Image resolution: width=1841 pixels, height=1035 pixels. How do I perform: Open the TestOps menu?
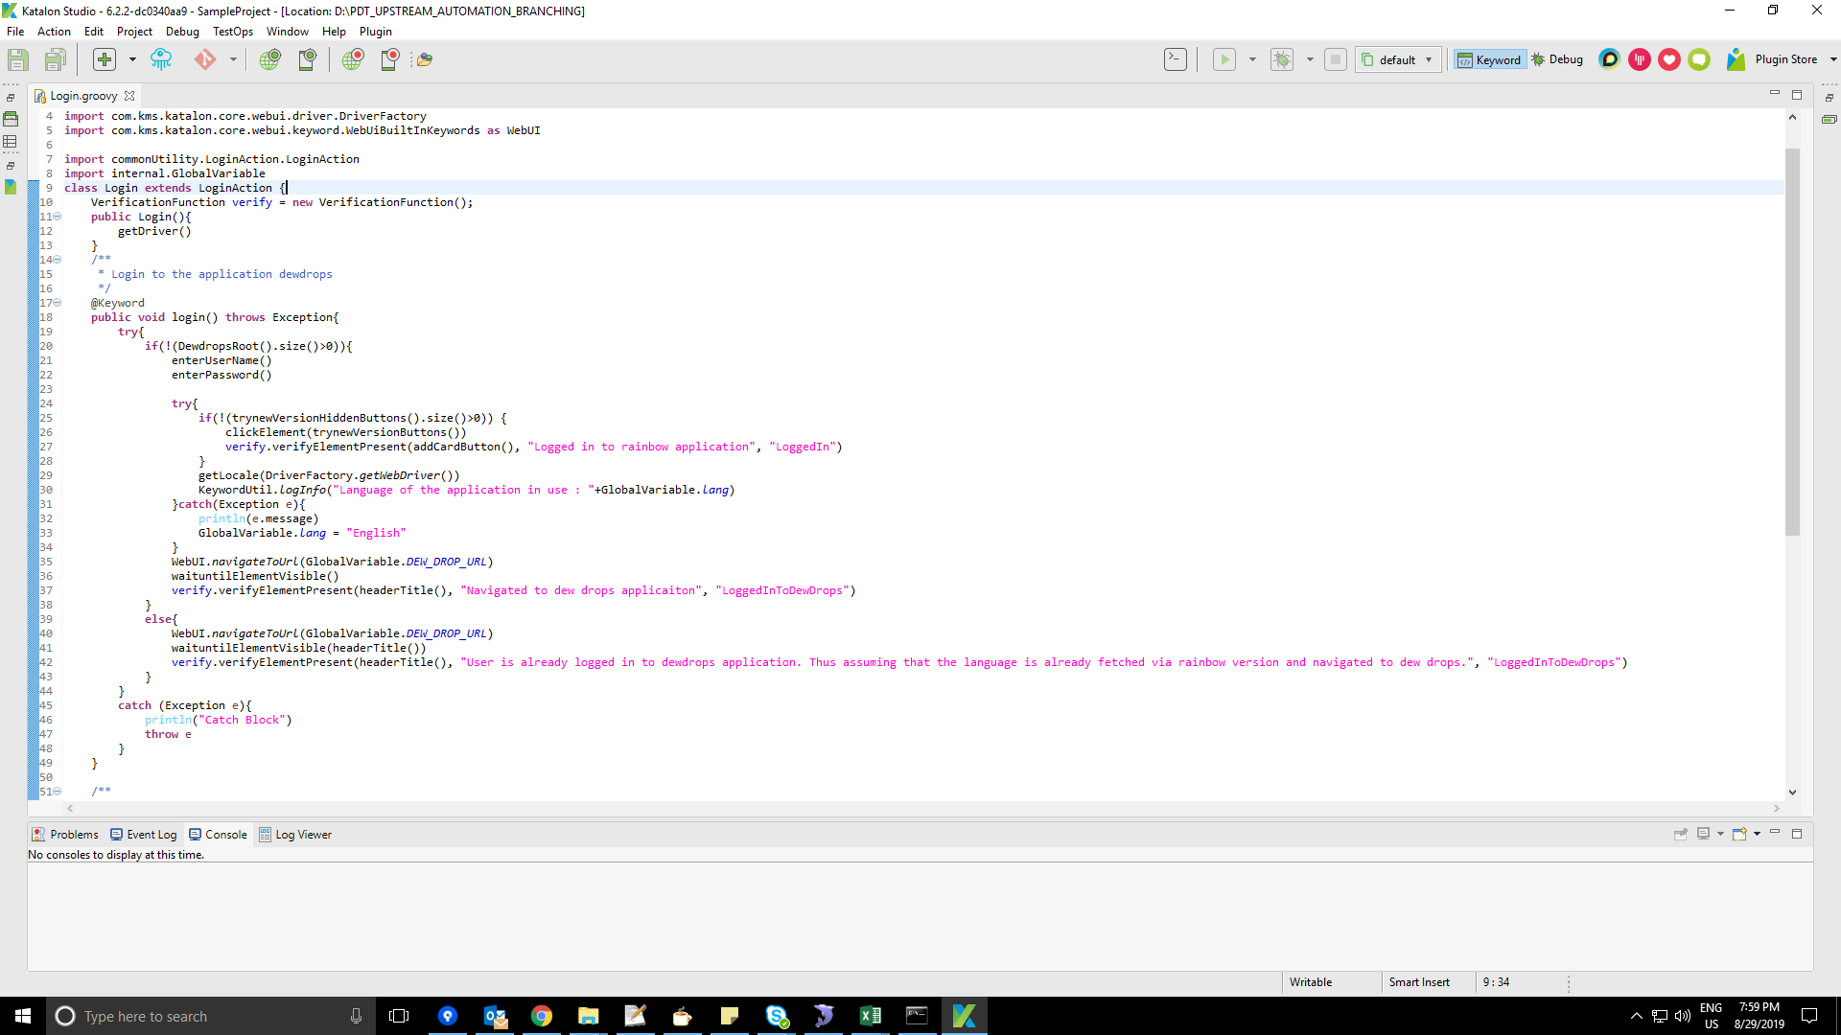coord(232,31)
